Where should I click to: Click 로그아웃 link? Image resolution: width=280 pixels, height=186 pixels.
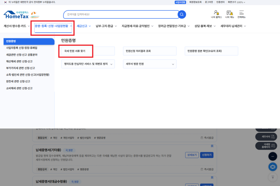(209, 2)
